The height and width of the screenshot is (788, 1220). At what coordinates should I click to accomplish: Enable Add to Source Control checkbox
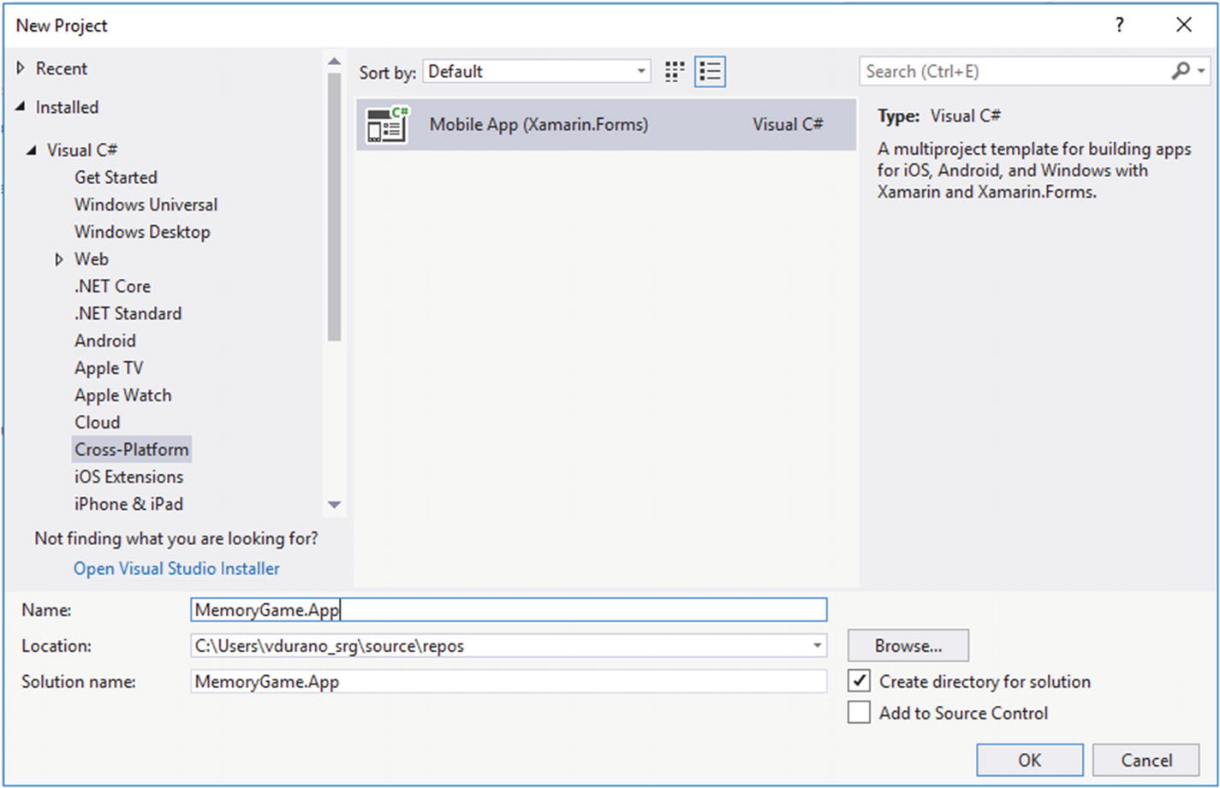(859, 712)
